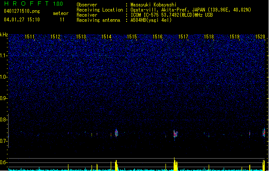
Task: Click the 1515 time marker
Action: point(132,37)
